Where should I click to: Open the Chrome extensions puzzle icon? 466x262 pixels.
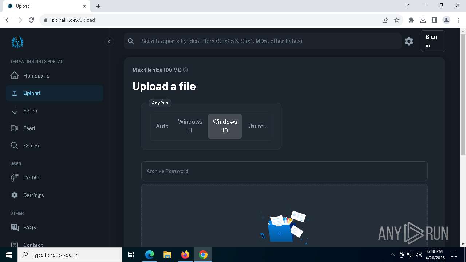tap(411, 20)
